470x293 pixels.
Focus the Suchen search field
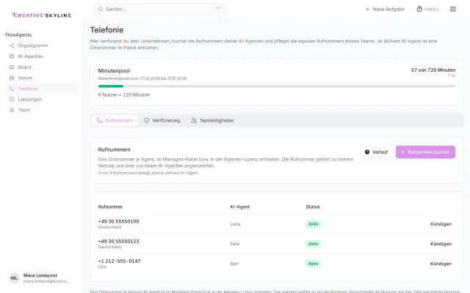pos(161,10)
